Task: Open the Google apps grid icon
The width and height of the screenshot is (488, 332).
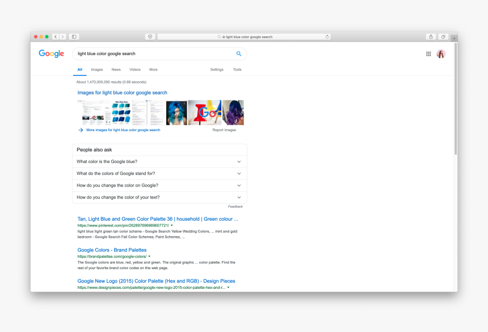Action: 428,54
